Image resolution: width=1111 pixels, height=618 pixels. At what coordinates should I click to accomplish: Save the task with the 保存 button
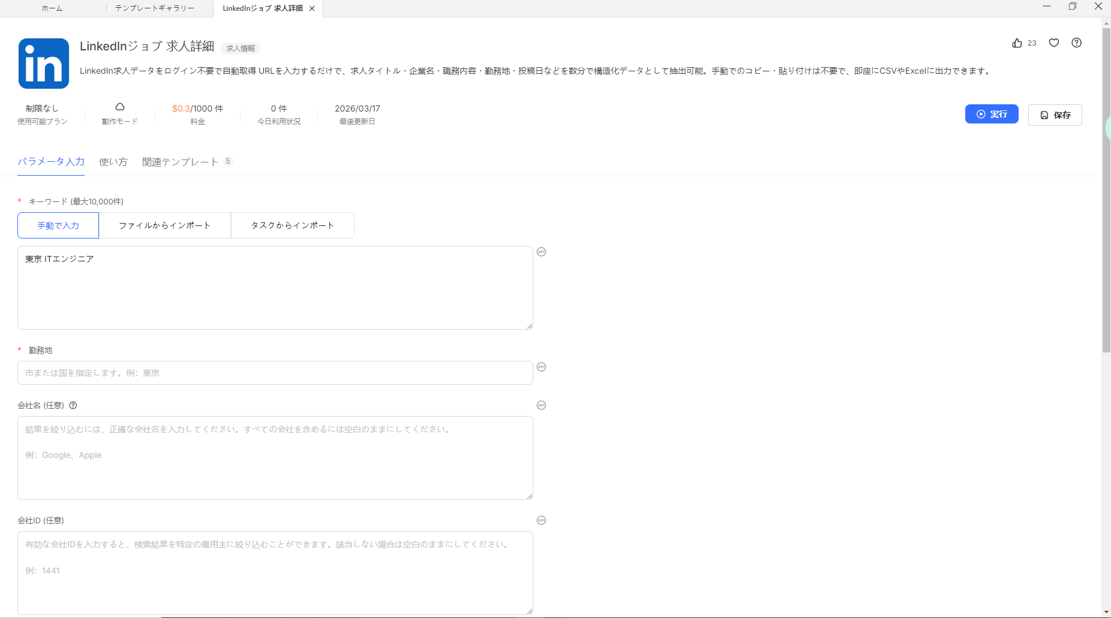pos(1055,114)
